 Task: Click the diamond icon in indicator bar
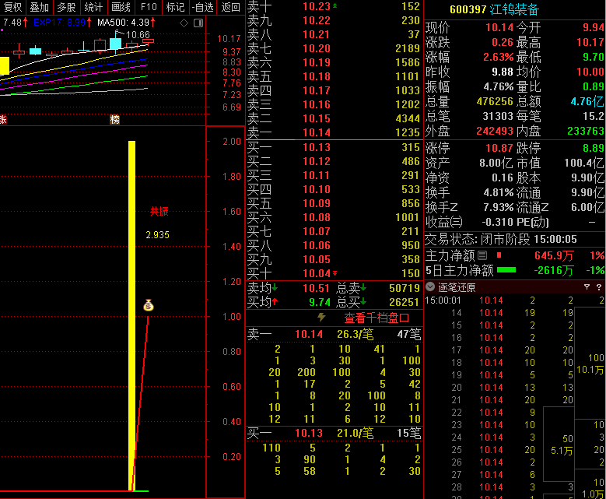pos(184,23)
